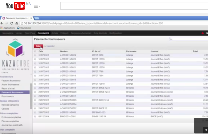Click the YouTube logo
This screenshot has width=208, height=134.
coord(15,6)
